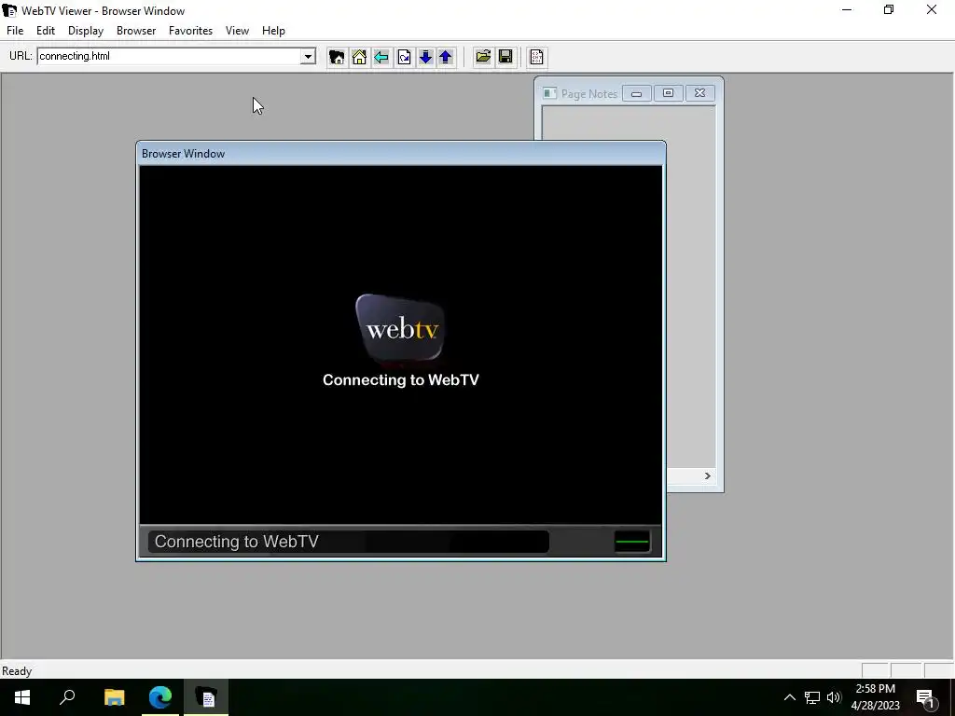Launch File Explorer from taskbar
955x716 pixels.
click(114, 697)
